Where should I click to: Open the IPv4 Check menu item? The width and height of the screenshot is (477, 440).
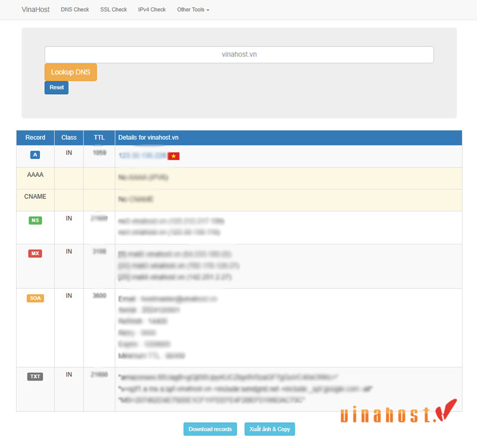[x=152, y=10]
